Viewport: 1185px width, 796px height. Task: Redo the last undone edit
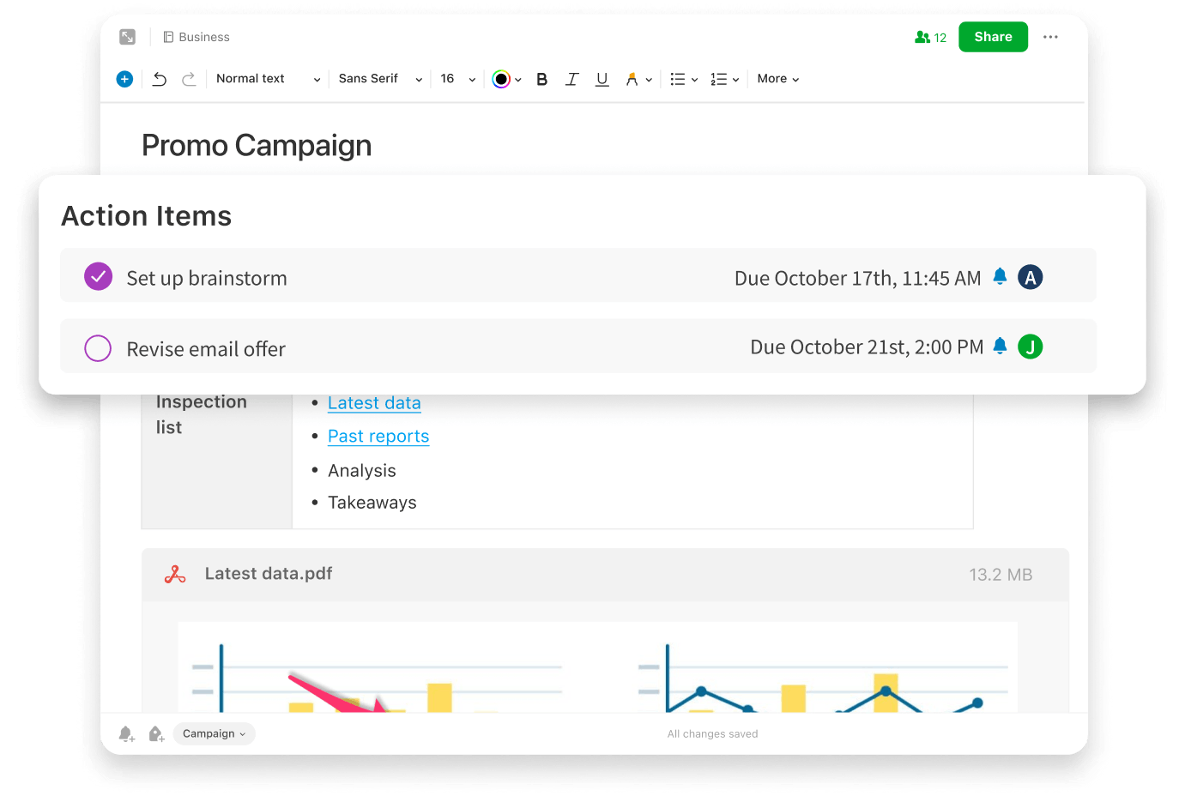[189, 79]
